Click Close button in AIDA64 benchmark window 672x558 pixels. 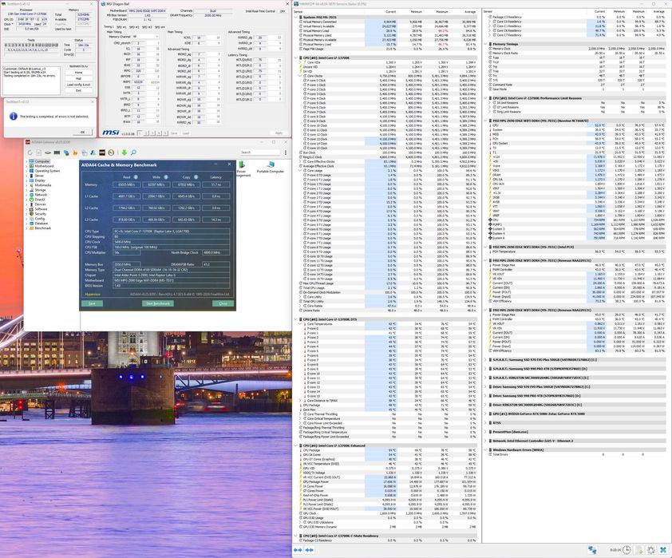[223, 303]
